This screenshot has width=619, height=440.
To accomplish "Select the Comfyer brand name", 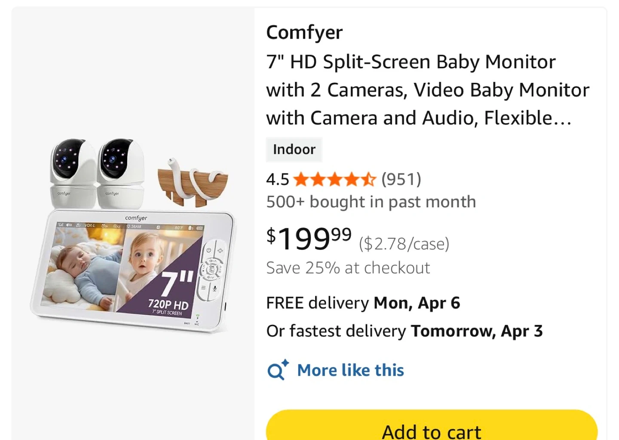I will tap(304, 32).
